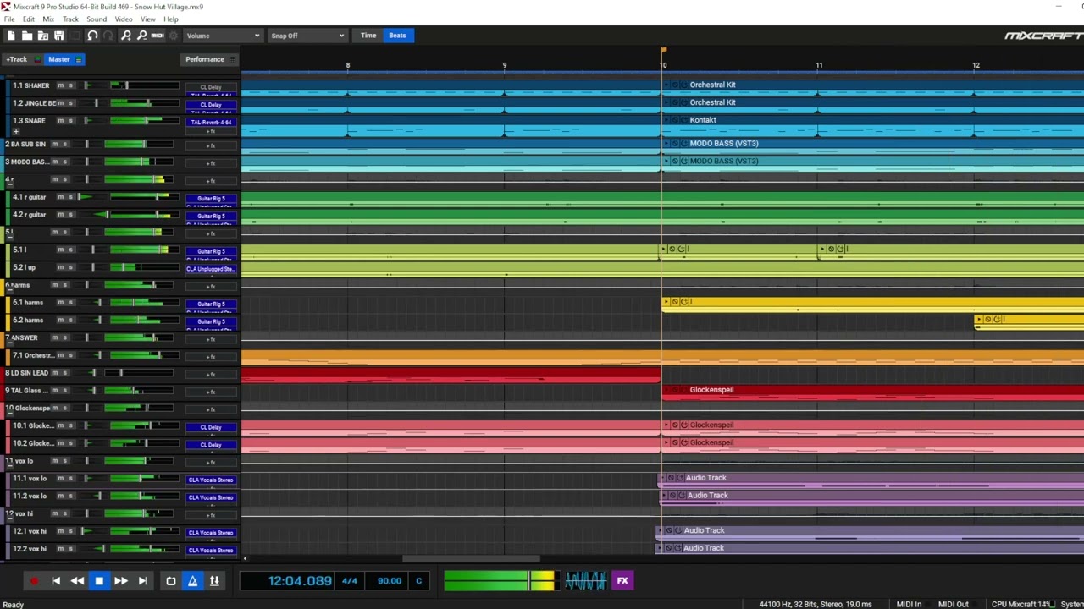Open CL Delay on the 1.2 JINGLE BE track
The height and width of the screenshot is (609, 1084).
coord(211,105)
